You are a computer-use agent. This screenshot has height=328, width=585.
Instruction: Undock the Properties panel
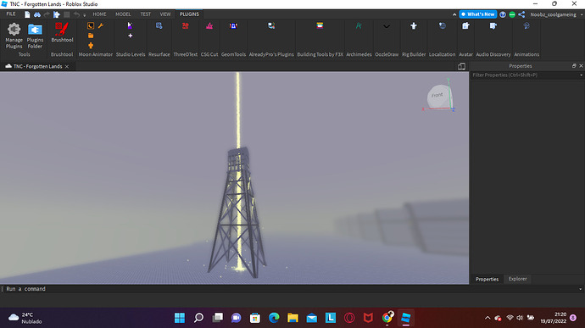point(574,65)
